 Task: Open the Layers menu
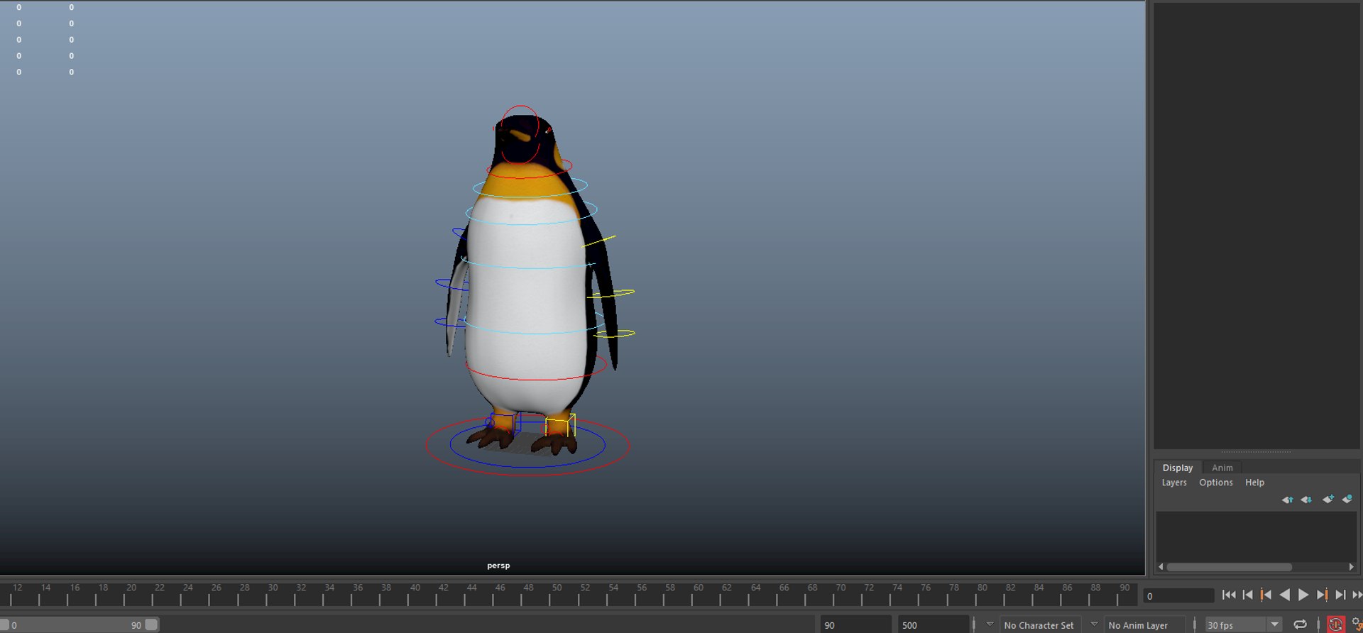click(1174, 483)
